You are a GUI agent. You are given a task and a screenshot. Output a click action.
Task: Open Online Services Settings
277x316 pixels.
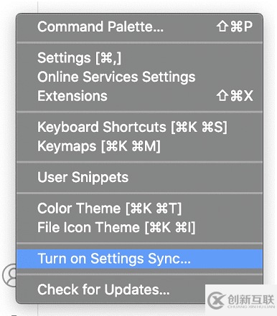140,77
